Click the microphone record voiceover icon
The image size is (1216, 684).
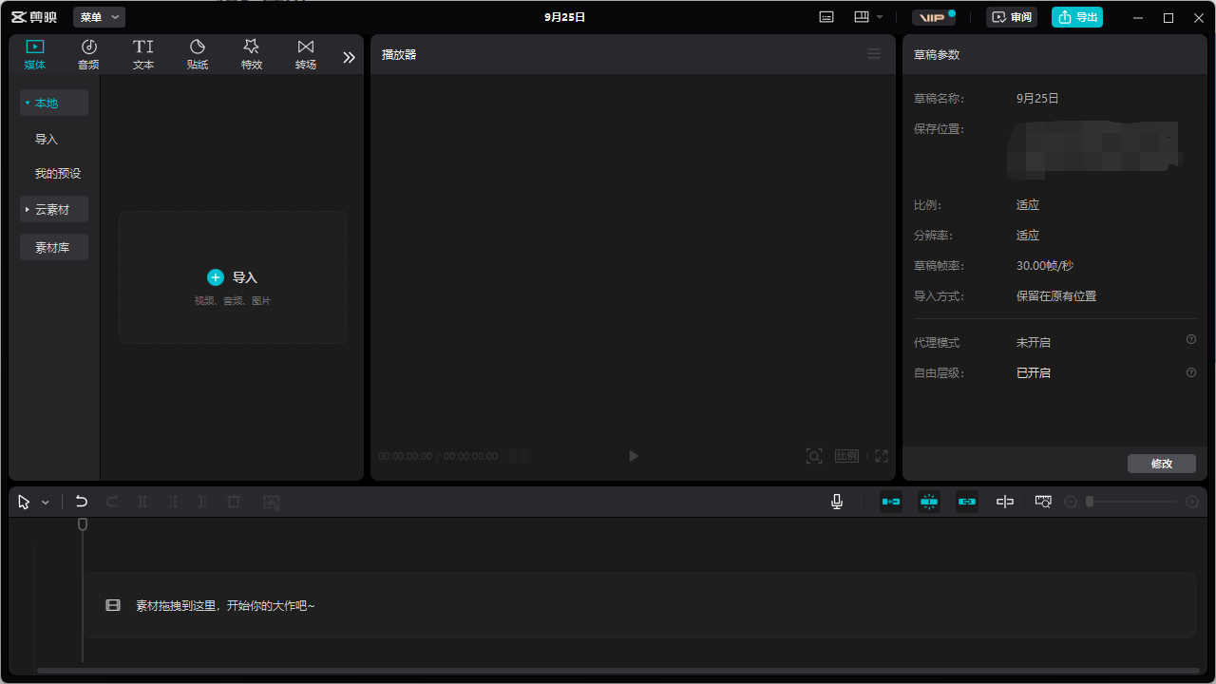click(x=837, y=502)
